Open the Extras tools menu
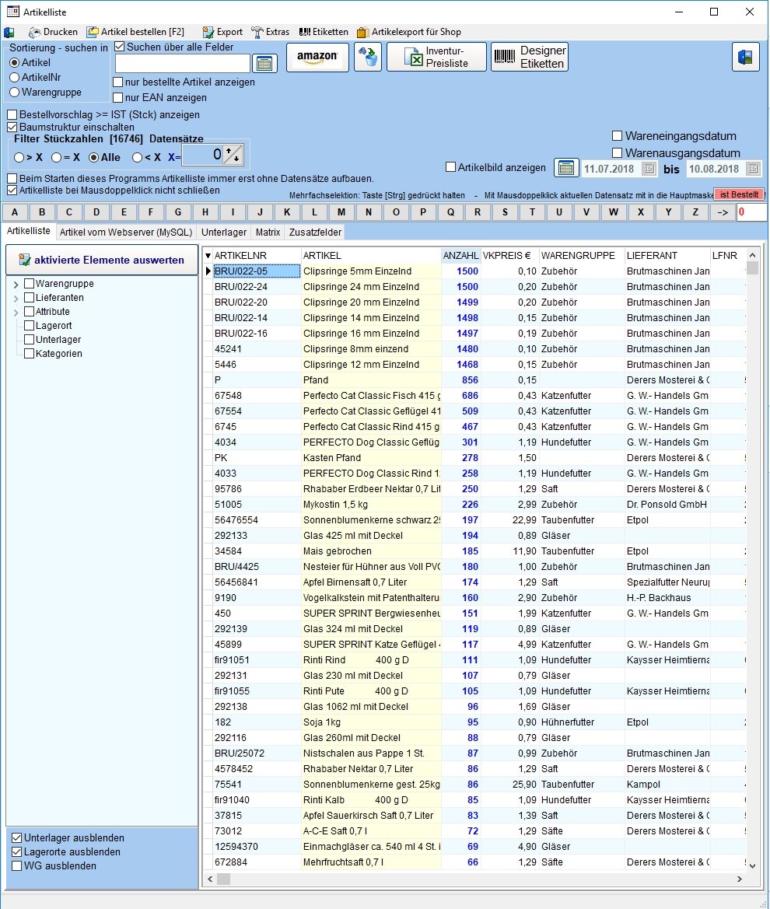The height and width of the screenshot is (909, 770). click(270, 32)
